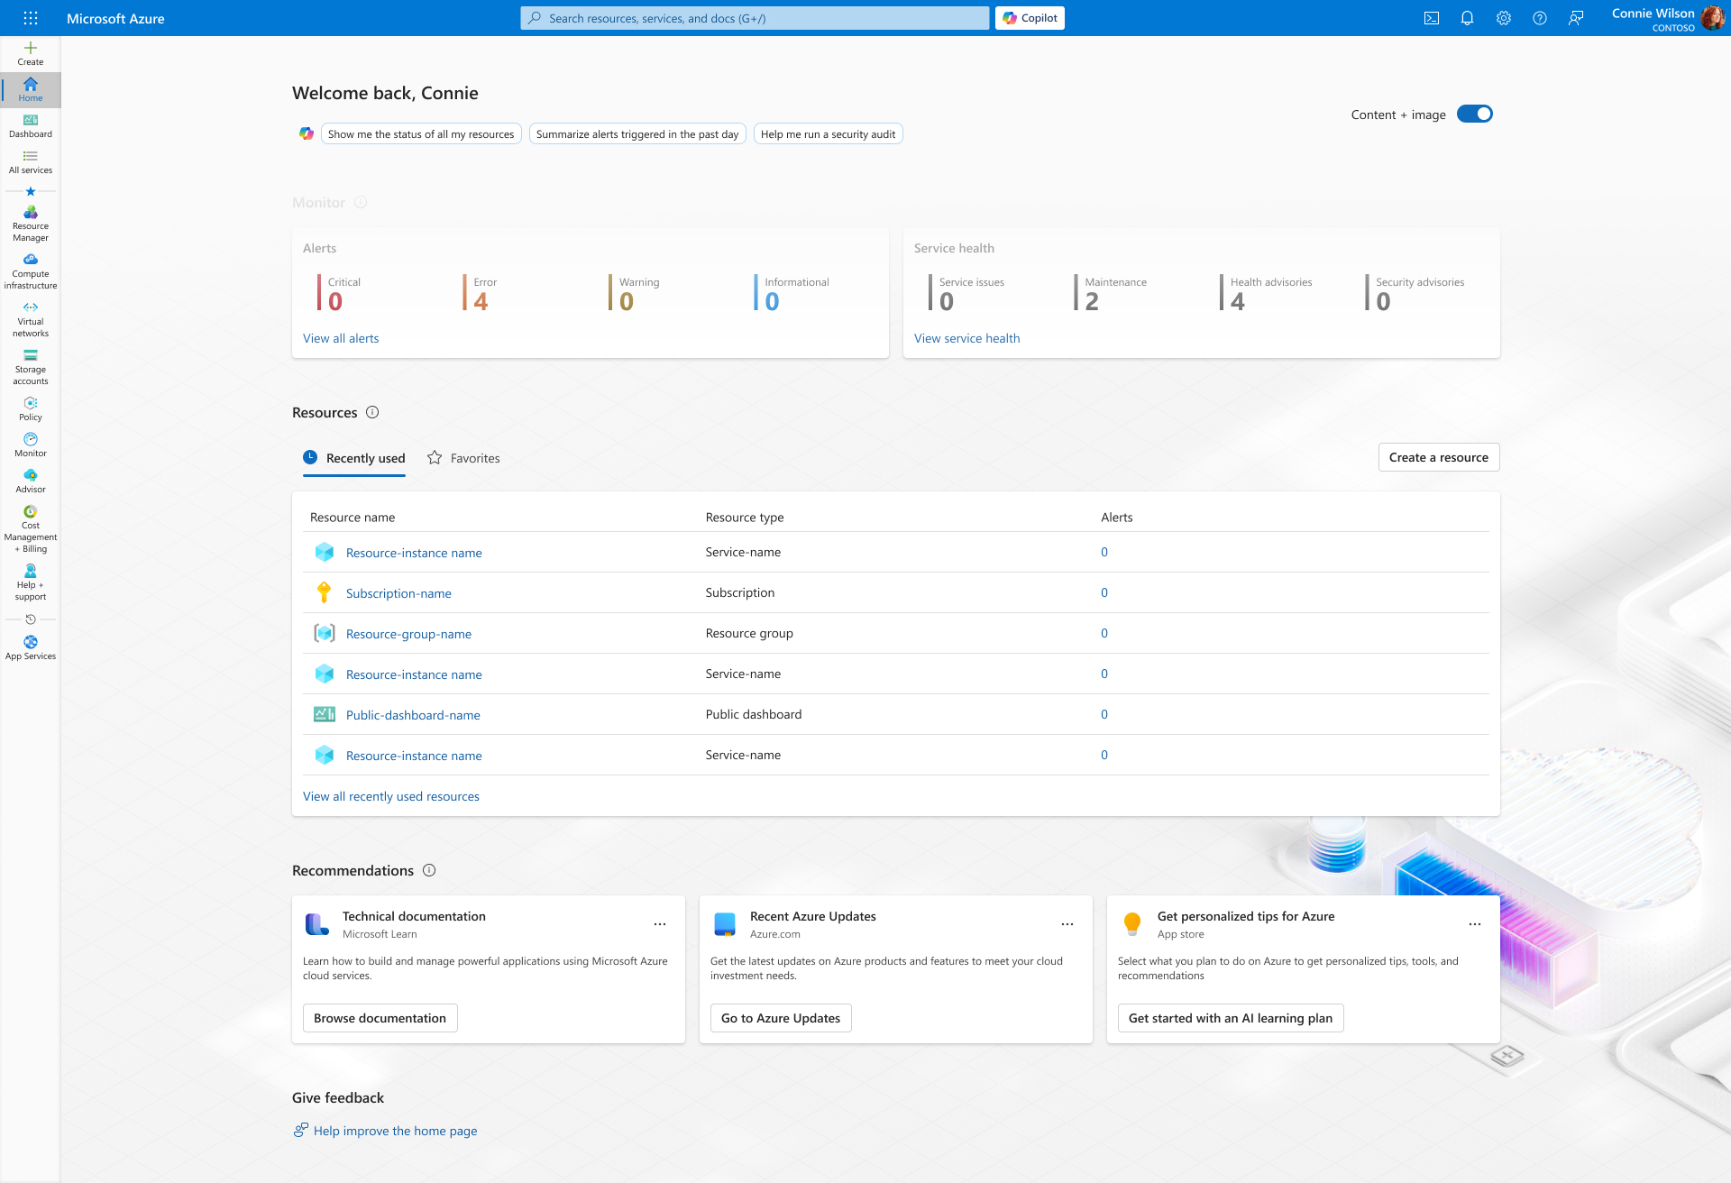Open Cost Management + Billing in sidebar

click(x=31, y=528)
